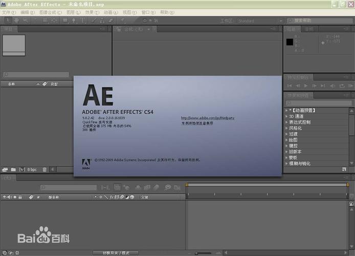355x256 pixels.
Task: Toggle loop option in Preview panel
Action: point(342,86)
